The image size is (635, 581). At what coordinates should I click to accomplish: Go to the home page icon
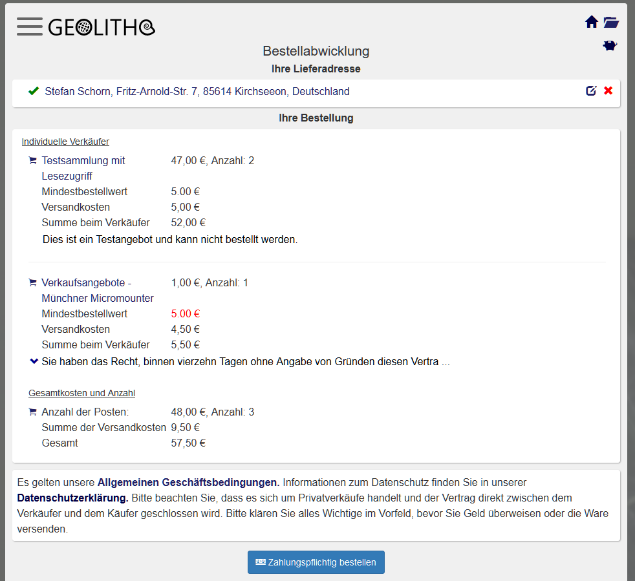click(591, 23)
